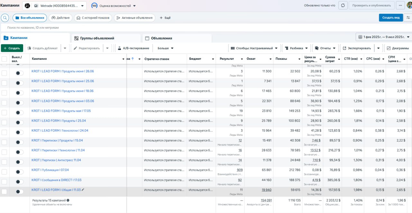Open the date range picker dropdown
This screenshot has width=412, height=213.
point(384,37)
